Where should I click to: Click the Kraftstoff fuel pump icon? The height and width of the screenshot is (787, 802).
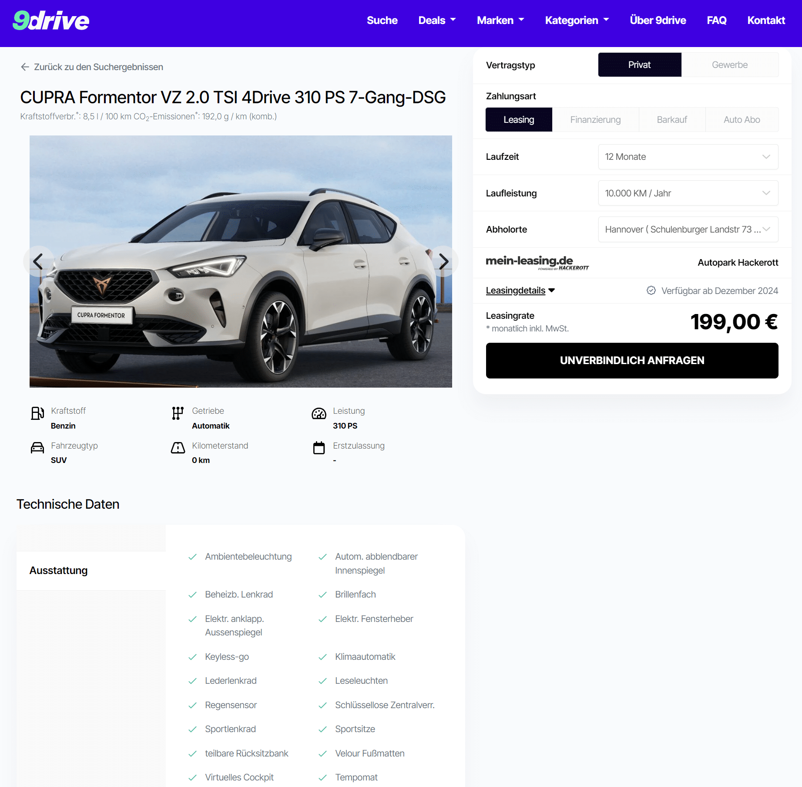coord(37,413)
